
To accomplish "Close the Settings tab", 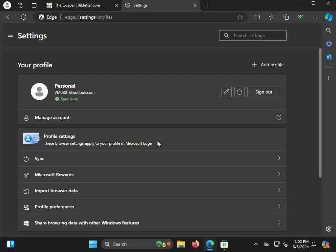I will (195, 5).
